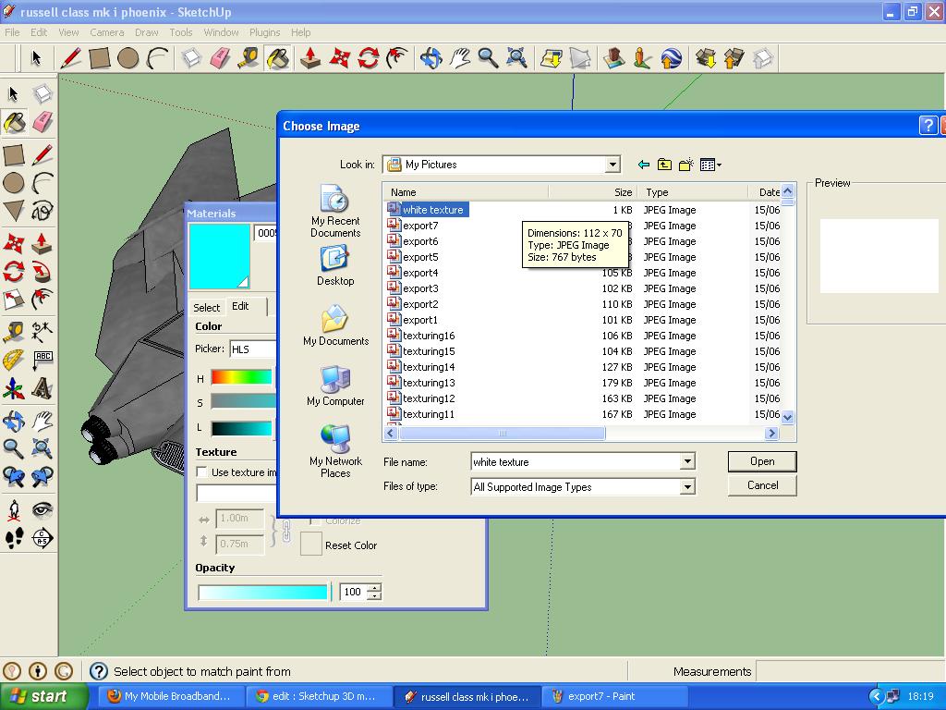This screenshot has width=946, height=710.
Task: Select the Walk tool
Action: [15, 537]
